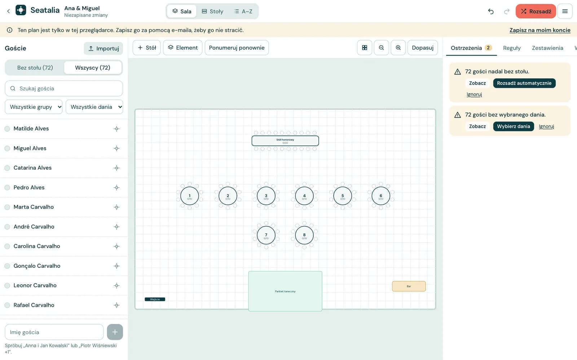Select the circle beside Leonor Carvalho

pos(7,285)
